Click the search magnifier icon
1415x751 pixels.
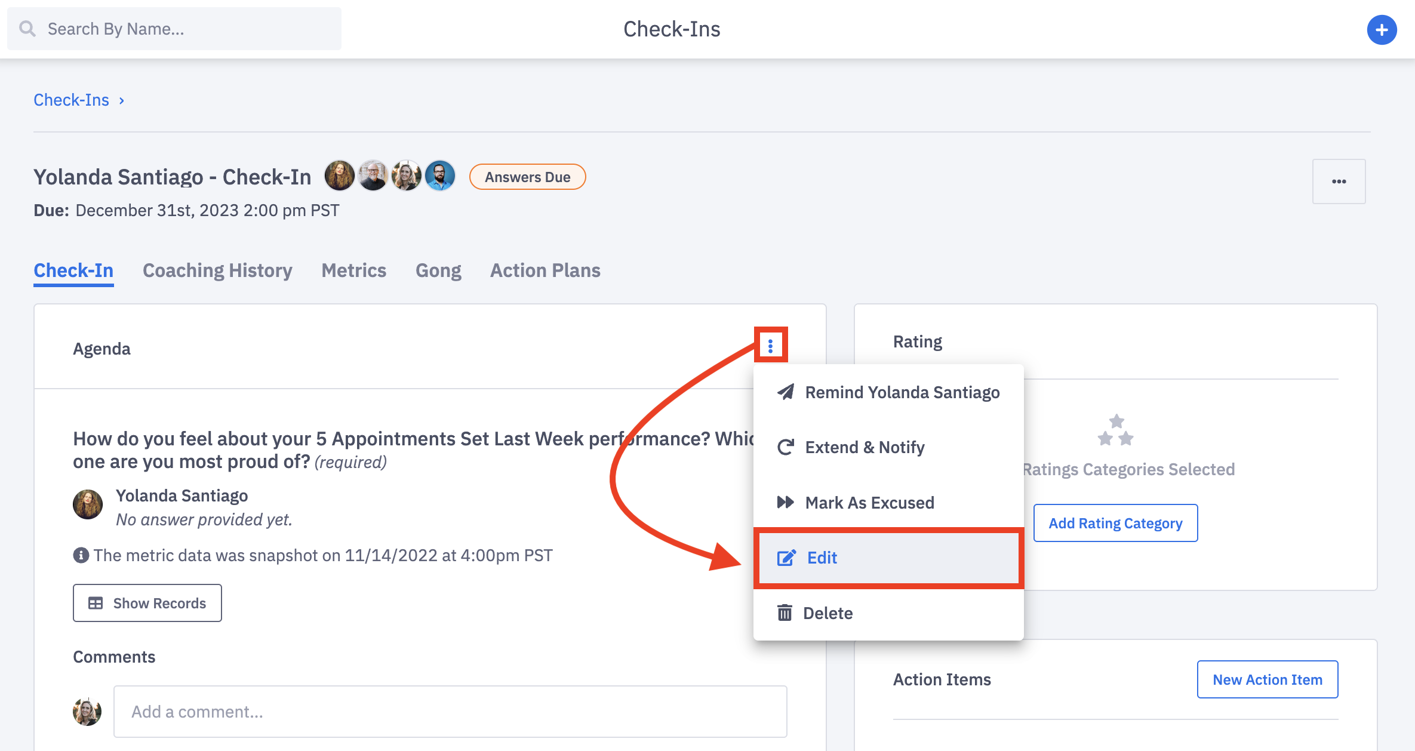27,29
